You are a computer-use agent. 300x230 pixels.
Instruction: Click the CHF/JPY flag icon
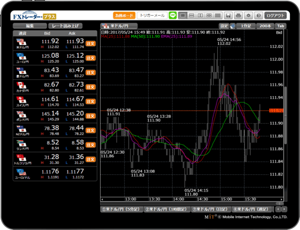click(x=22, y=100)
